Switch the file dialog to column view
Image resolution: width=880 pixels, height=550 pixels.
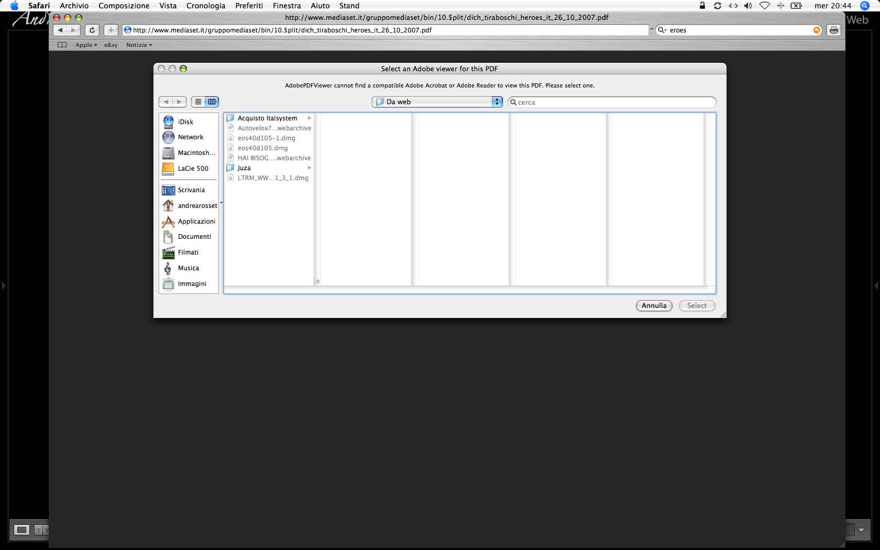point(212,102)
